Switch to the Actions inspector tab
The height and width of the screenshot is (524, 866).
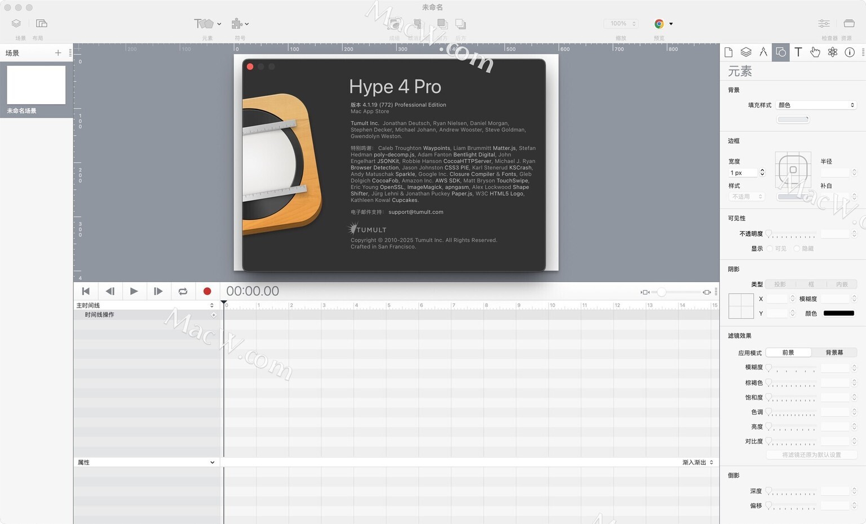815,52
